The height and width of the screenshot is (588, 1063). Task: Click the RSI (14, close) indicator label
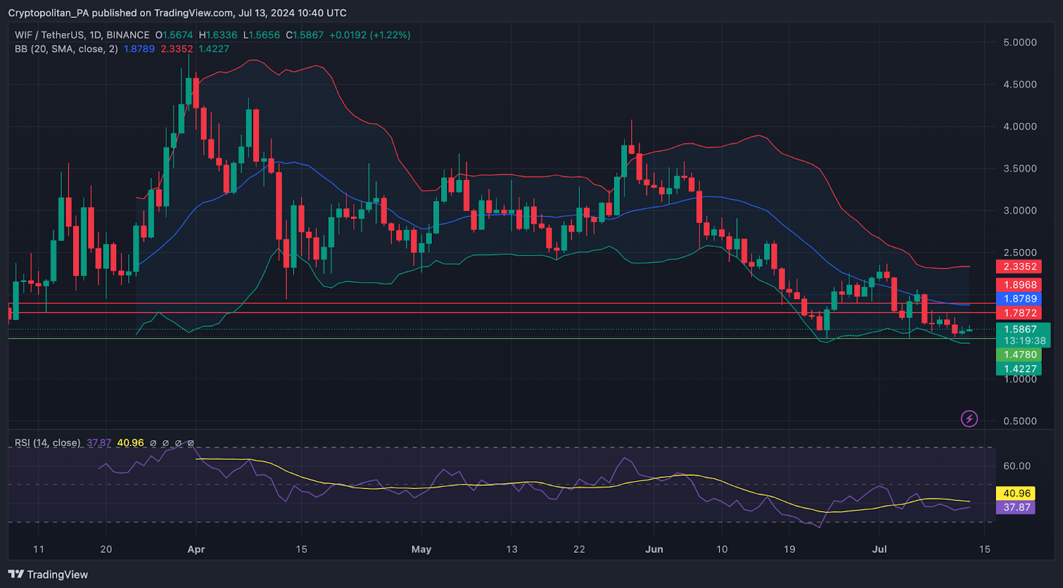click(x=47, y=443)
